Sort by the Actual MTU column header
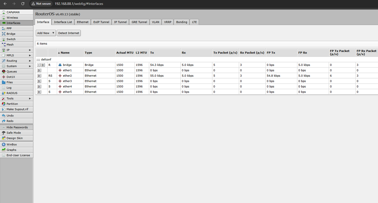The height and width of the screenshot is (203, 378). 125,52
